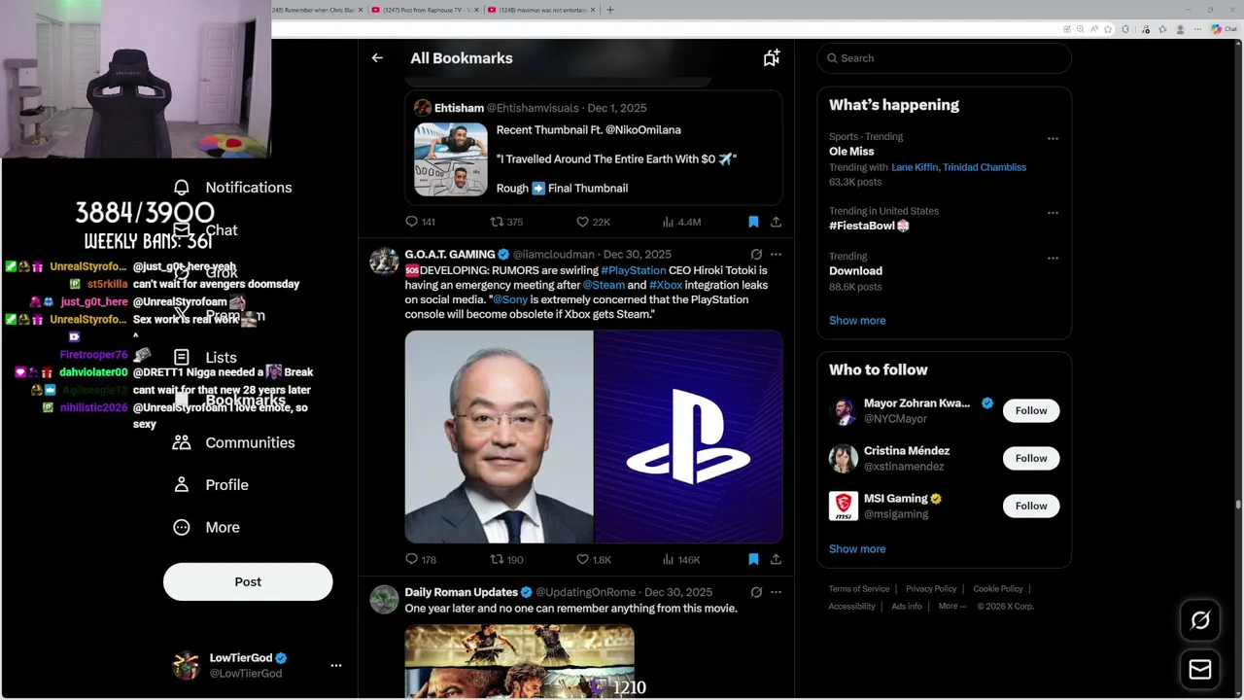Viewport: 1244px width, 700px height.
Task: Open the #PlayStation hashtag link
Action: pos(634,270)
